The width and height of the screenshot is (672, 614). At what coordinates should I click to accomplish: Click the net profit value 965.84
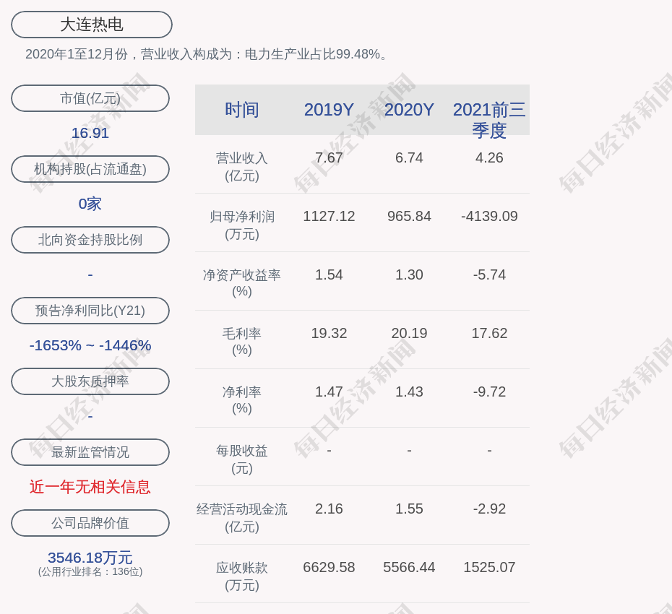[409, 216]
